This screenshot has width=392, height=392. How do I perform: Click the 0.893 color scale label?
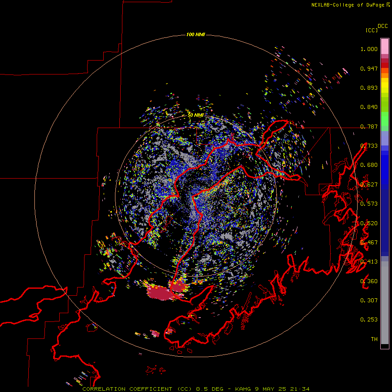coord(369,88)
